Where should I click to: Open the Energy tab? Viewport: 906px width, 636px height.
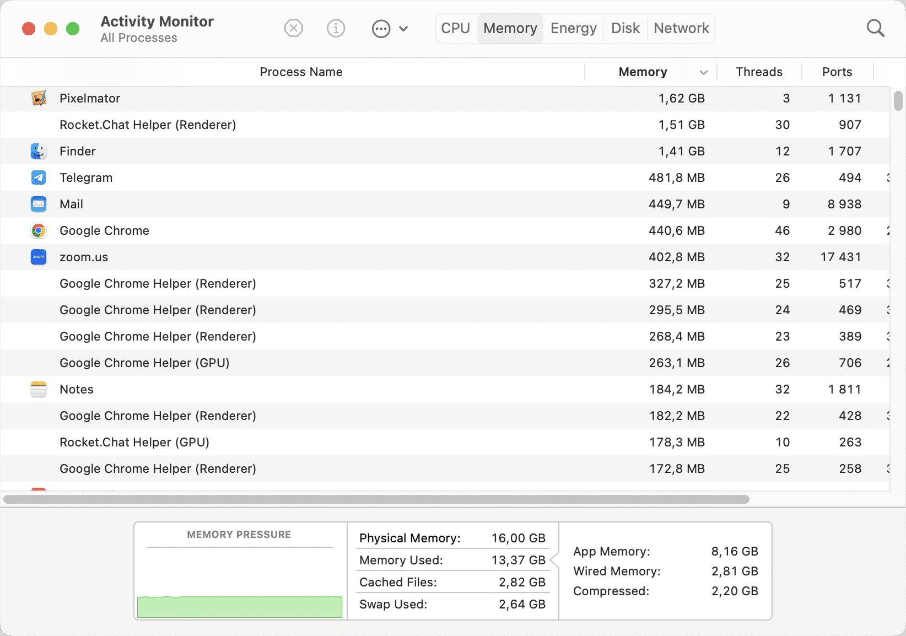coord(573,28)
